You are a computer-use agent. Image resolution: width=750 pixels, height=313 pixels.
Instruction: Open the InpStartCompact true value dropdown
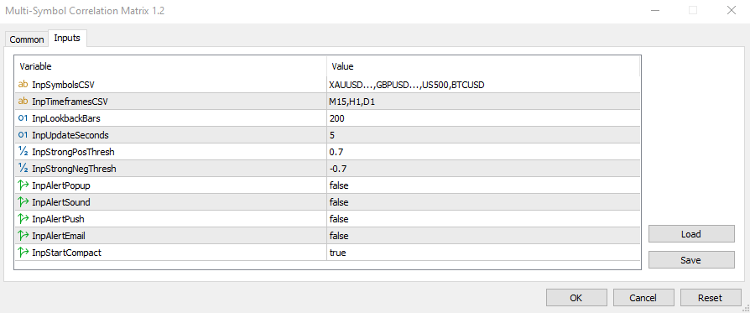click(483, 253)
